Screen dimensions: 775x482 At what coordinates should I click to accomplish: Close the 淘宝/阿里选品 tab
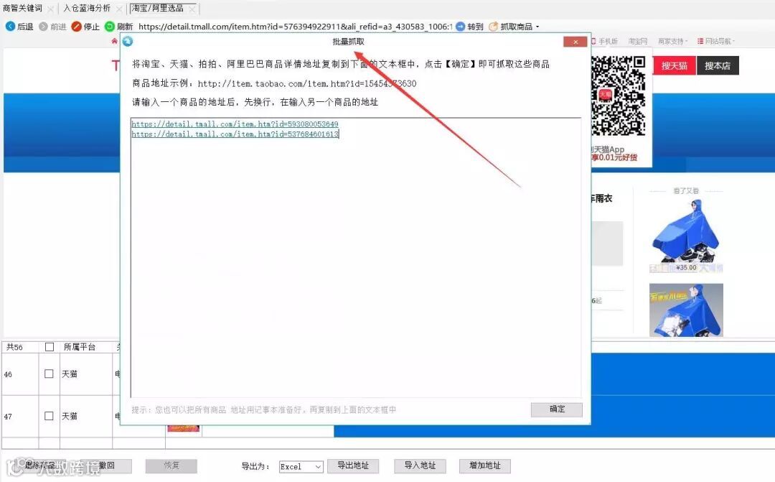192,9
